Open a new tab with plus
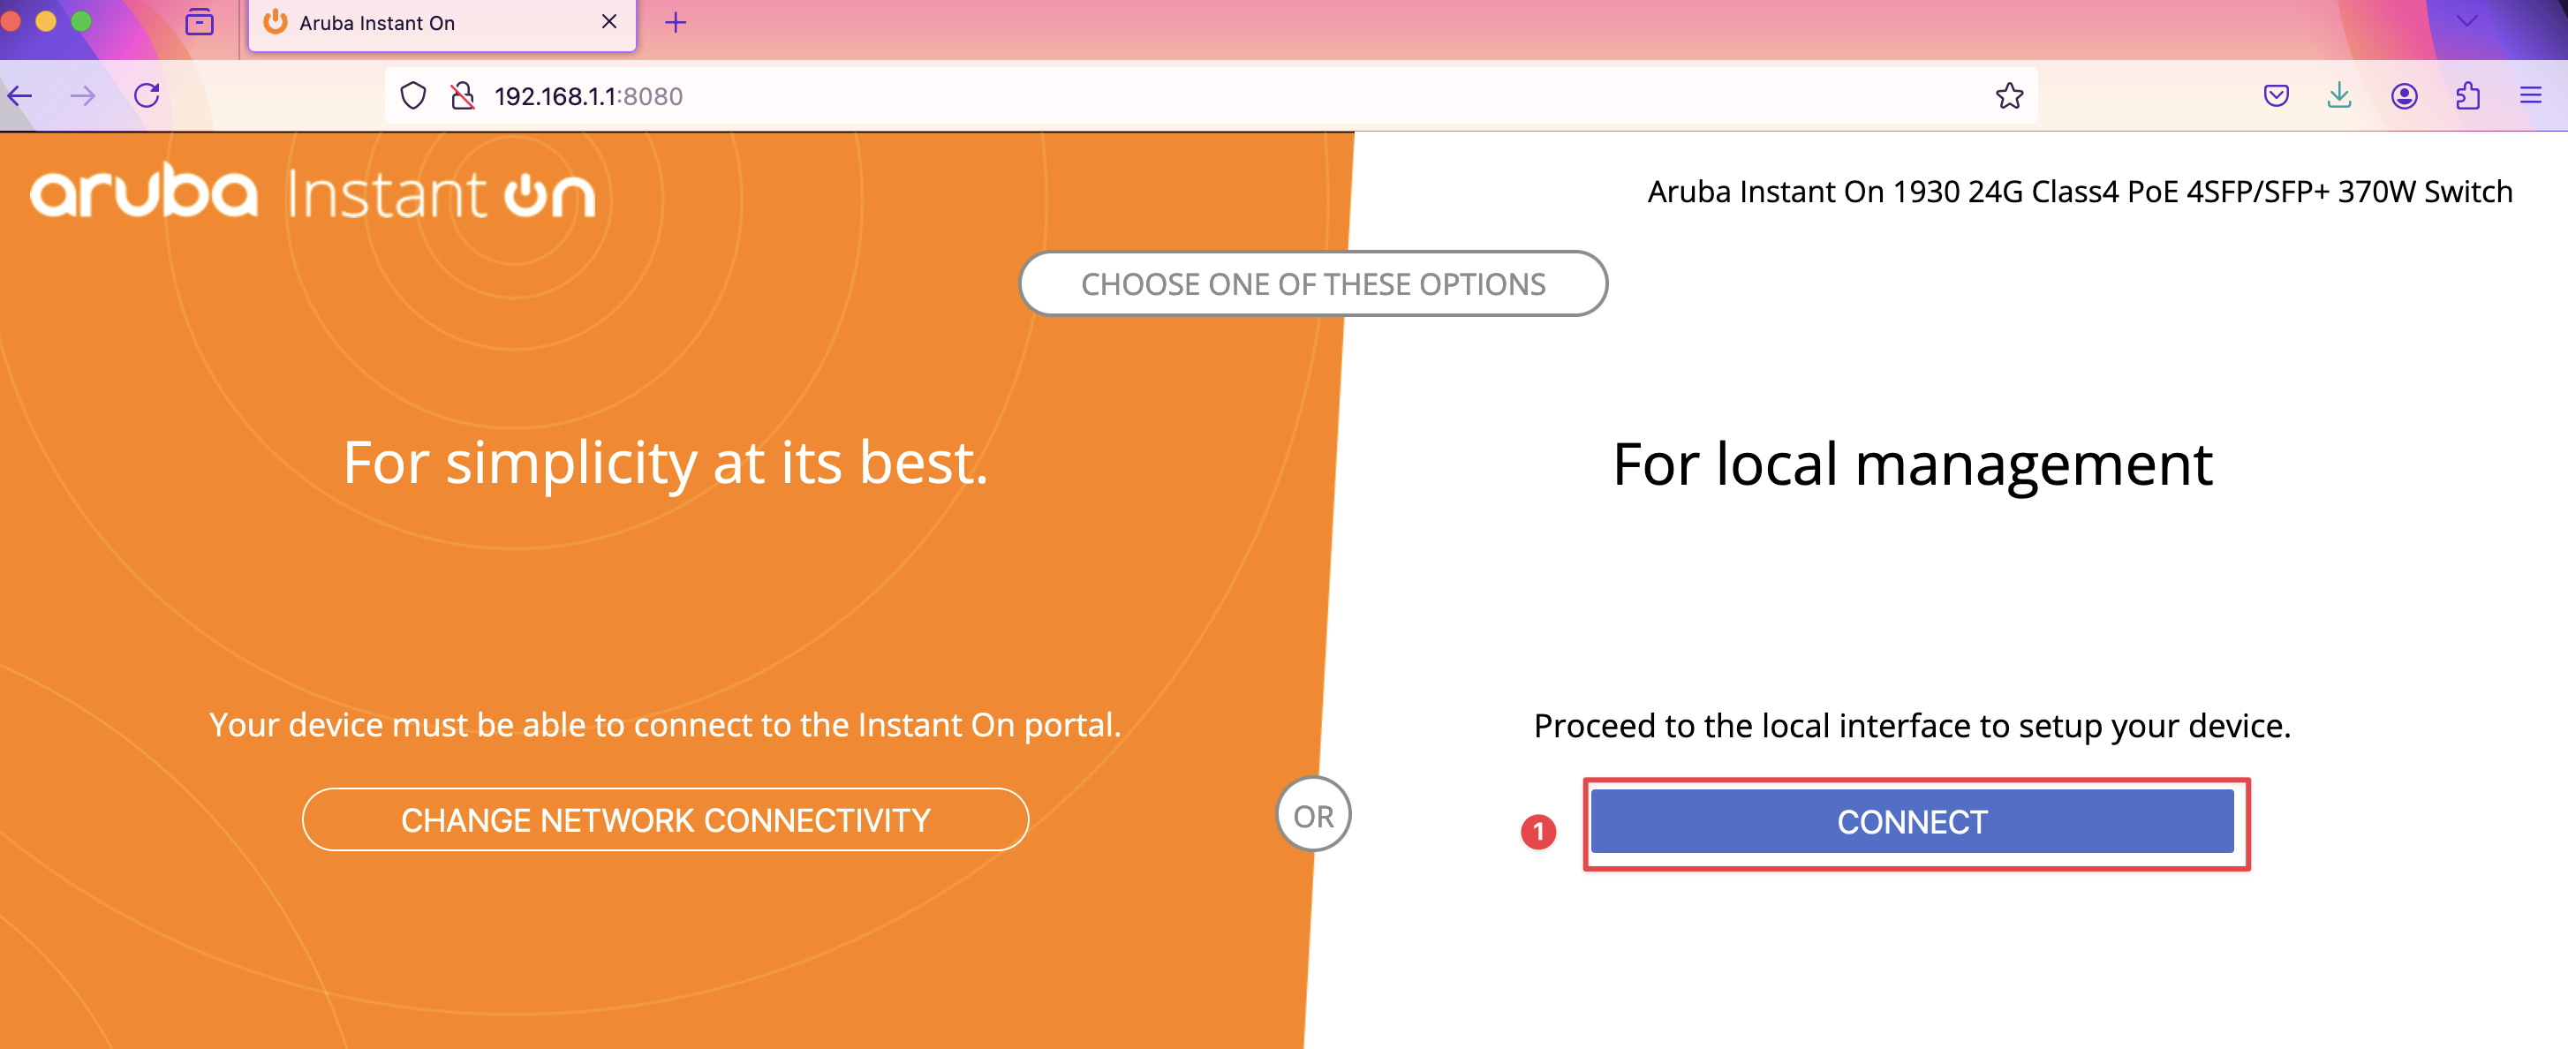2568x1049 pixels. (x=675, y=23)
